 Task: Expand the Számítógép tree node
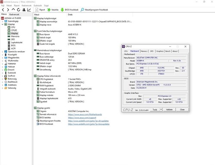[2, 21]
